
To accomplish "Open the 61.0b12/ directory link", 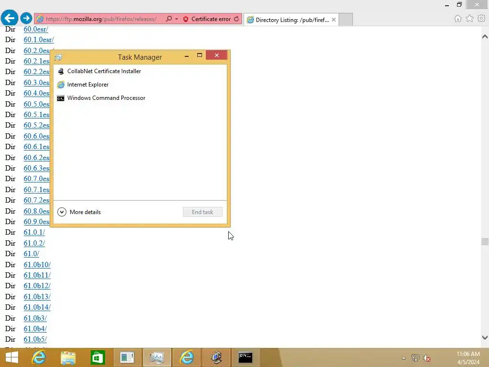I will click(37, 286).
